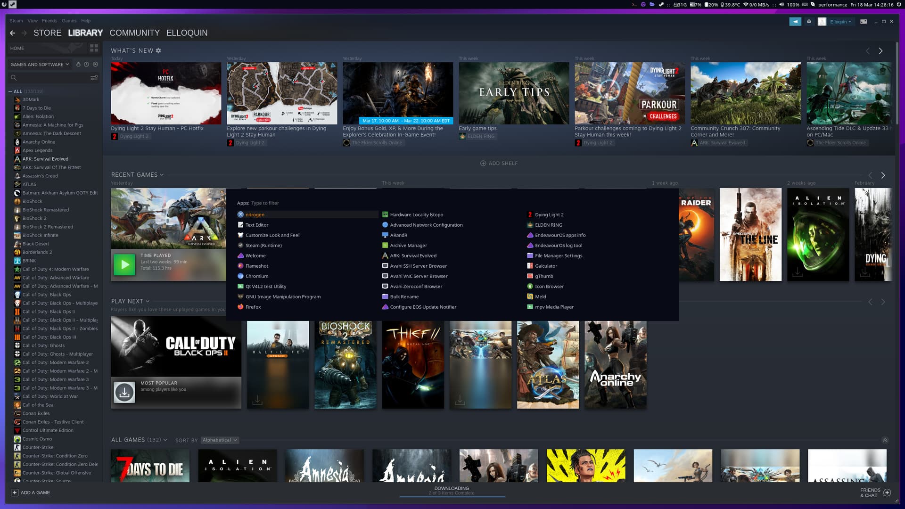This screenshot has height=509, width=905.
Task: Open the Elloquin profile avatar
Action: click(822, 22)
